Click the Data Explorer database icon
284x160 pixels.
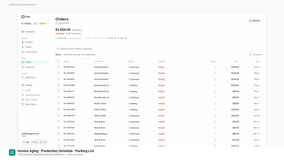[22, 104]
